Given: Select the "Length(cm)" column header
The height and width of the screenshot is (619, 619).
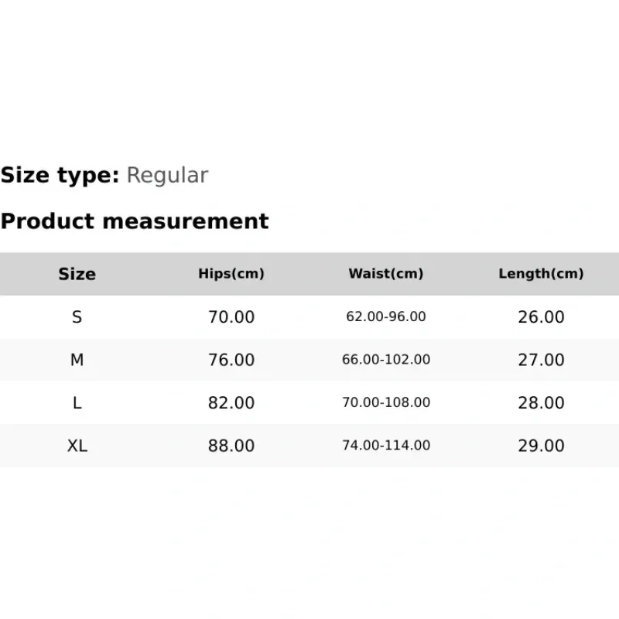Looking at the screenshot, I should coord(541,274).
